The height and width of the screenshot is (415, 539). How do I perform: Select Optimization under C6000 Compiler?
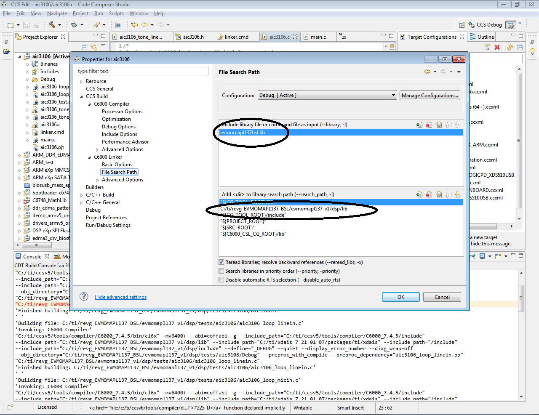116,119
